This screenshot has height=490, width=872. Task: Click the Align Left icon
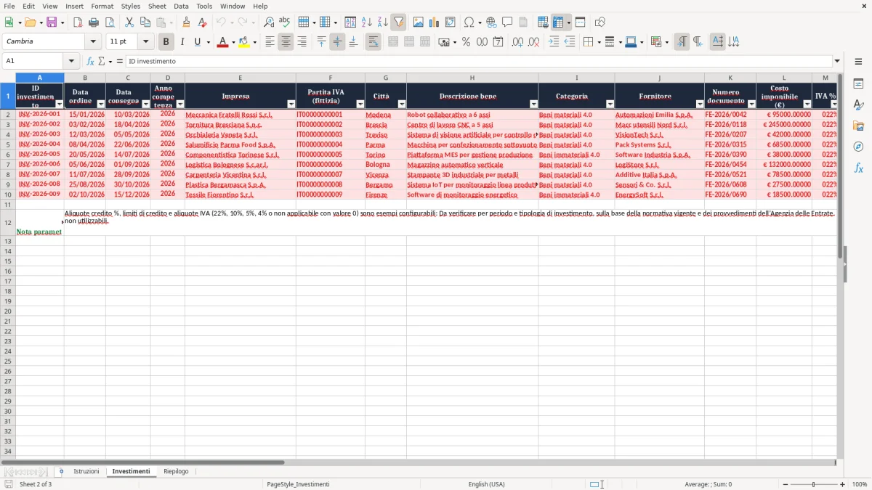point(270,42)
